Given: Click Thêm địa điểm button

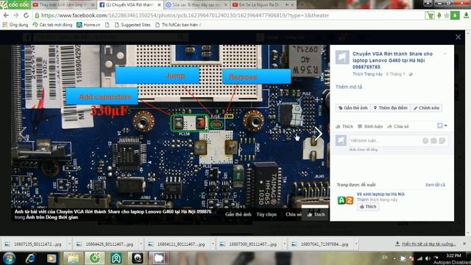Looking at the screenshot, I should pos(391,108).
